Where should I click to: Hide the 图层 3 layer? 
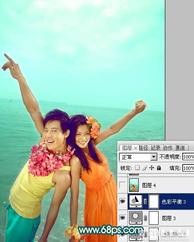(x=123, y=218)
